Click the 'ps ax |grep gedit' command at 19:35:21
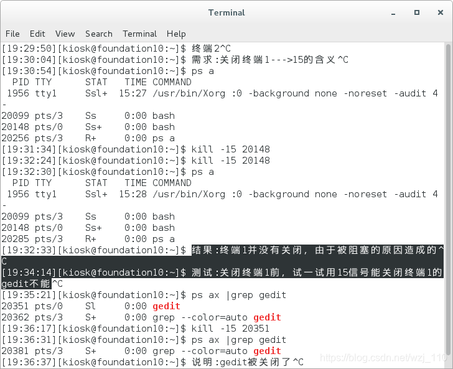Image resolution: width=453 pixels, height=369 pixels. [239, 295]
